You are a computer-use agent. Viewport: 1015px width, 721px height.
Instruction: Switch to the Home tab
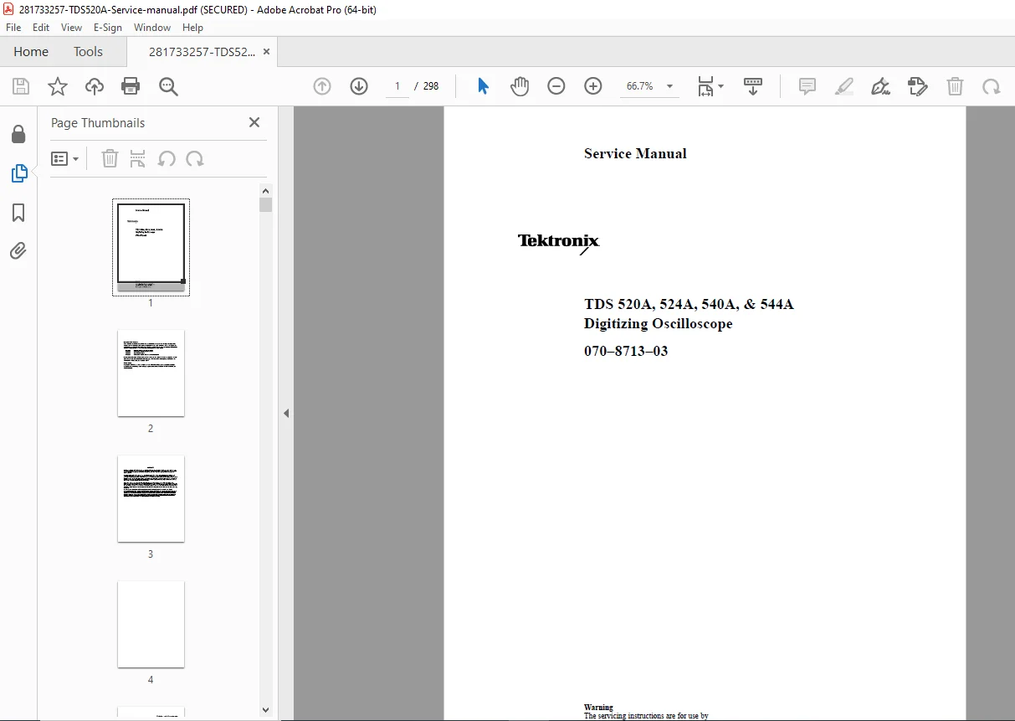click(x=31, y=52)
